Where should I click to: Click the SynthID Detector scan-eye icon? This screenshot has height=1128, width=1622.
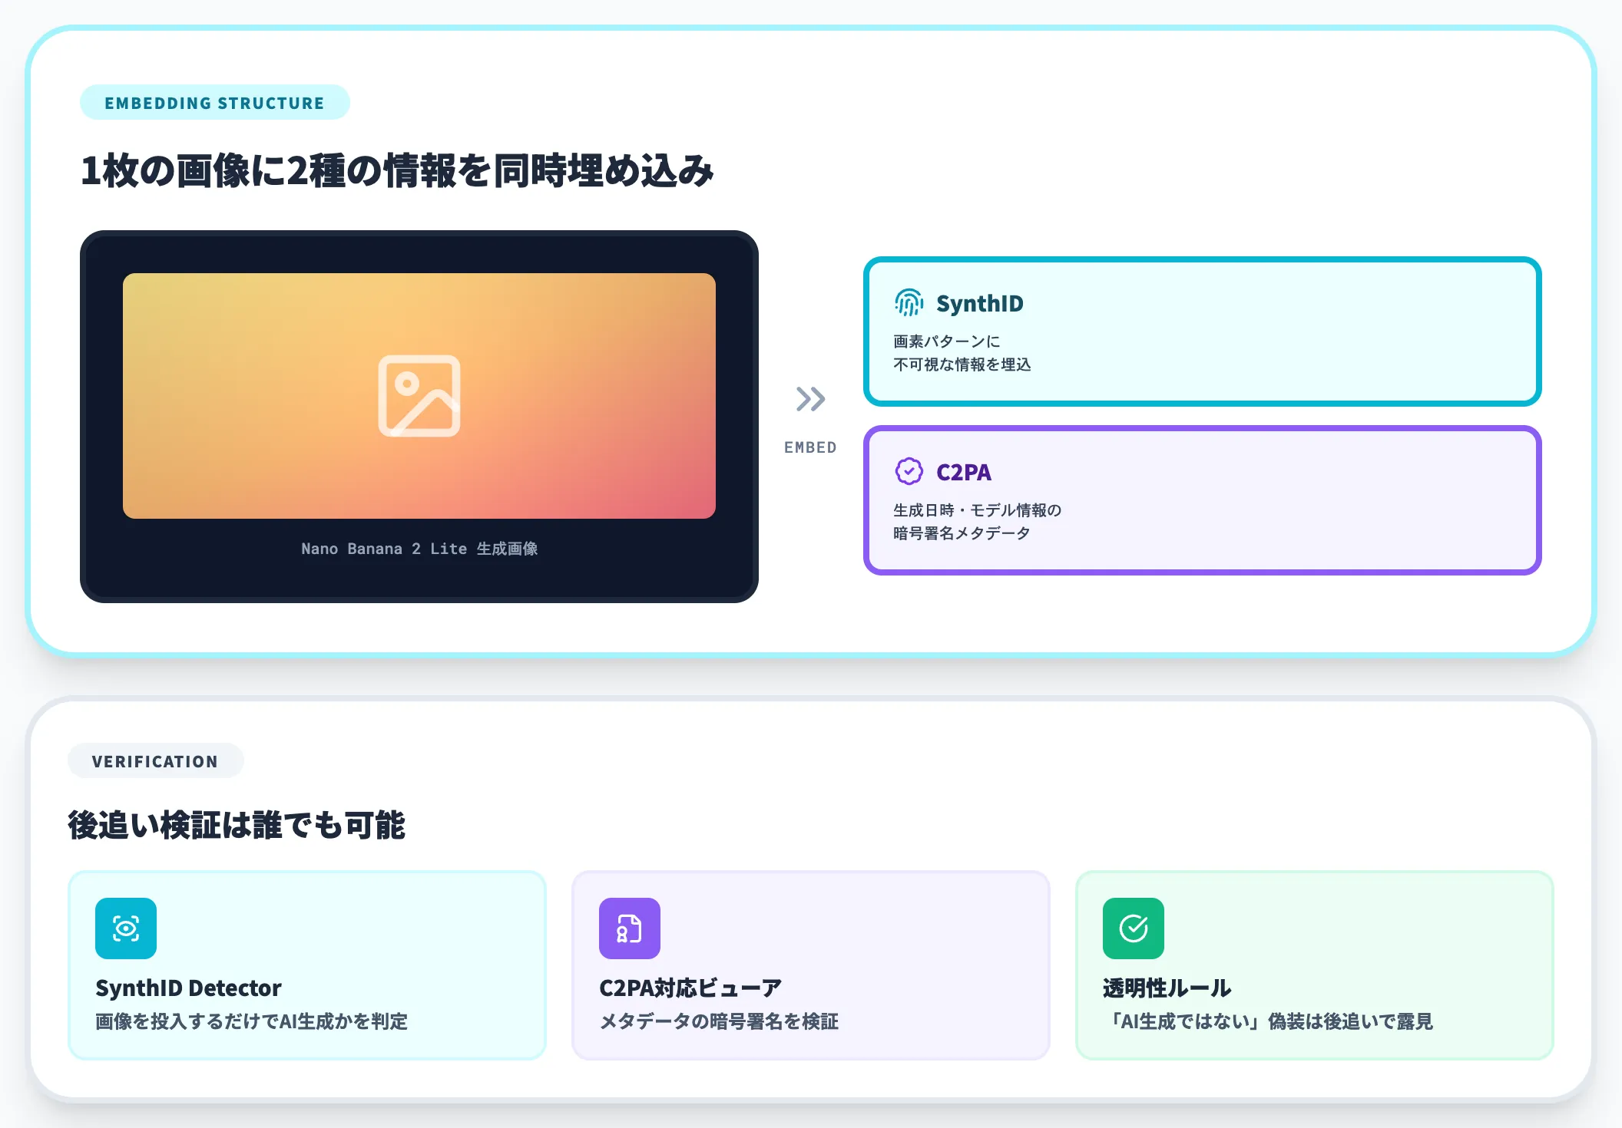coord(126,928)
